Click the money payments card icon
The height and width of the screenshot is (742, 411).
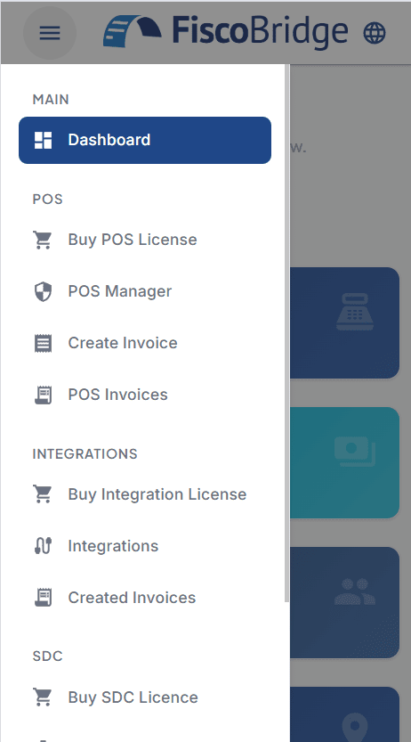pyautogui.click(x=355, y=452)
